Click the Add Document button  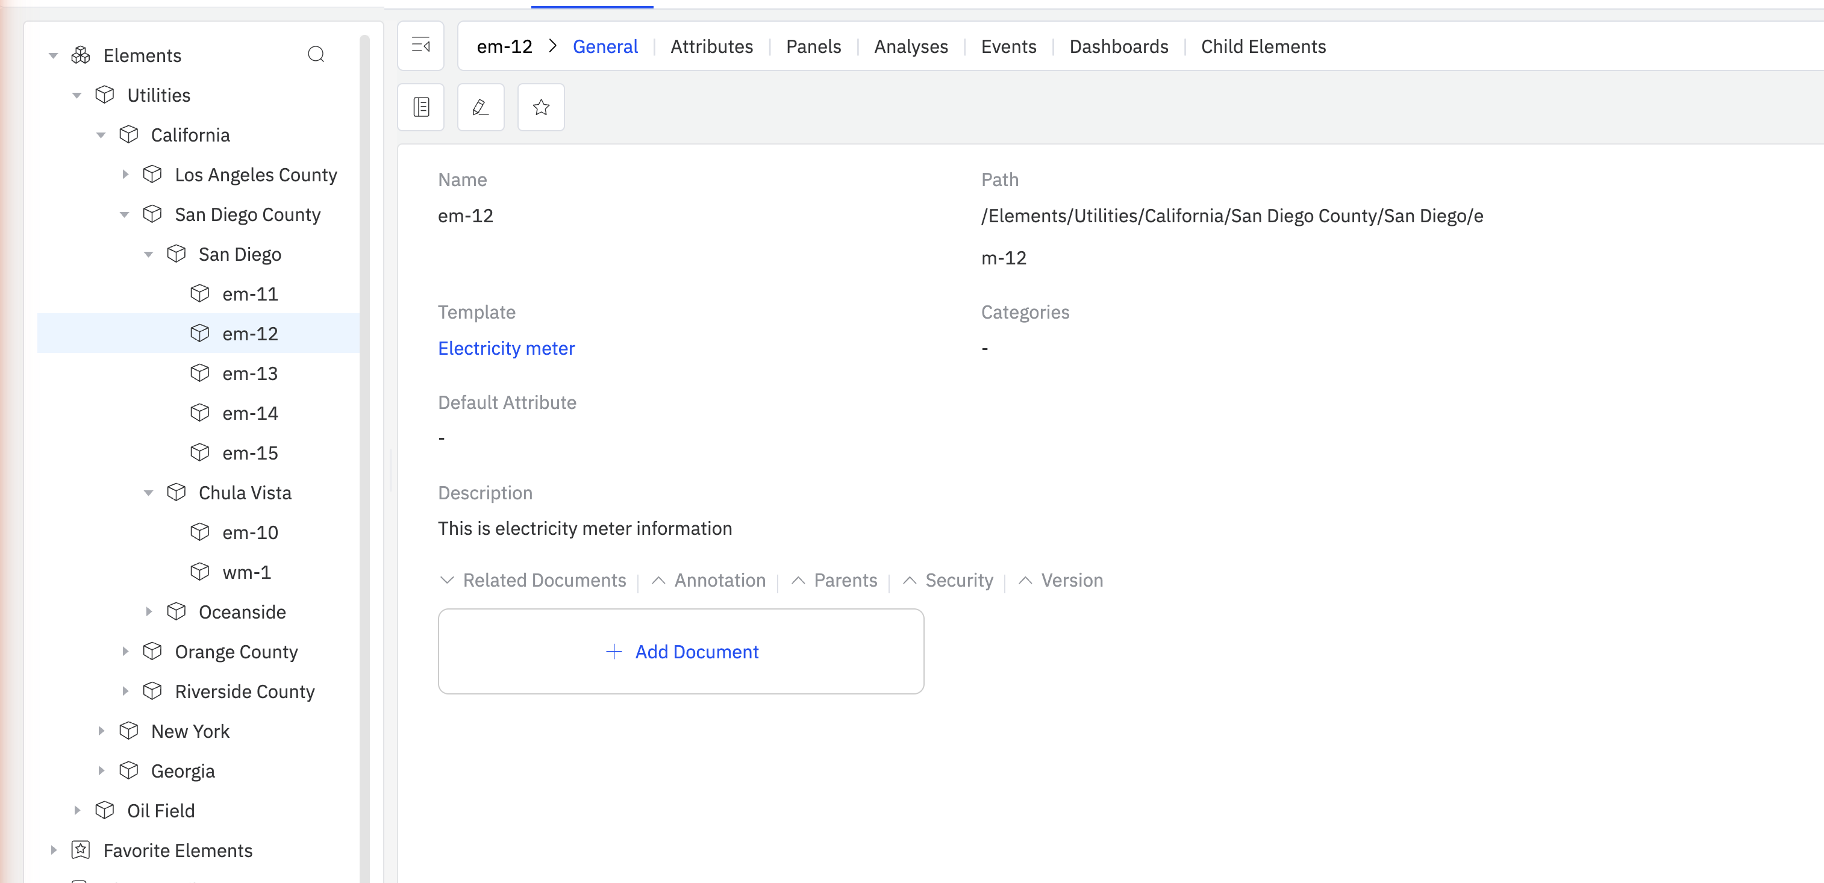pos(681,652)
